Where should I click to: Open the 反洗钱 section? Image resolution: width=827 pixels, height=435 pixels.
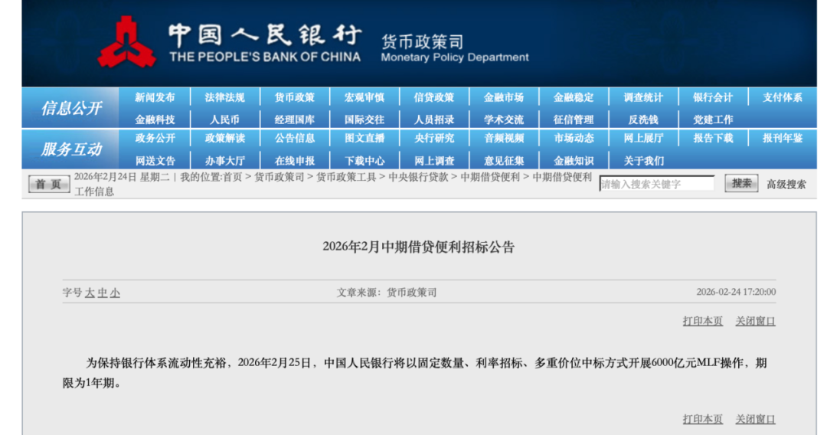click(643, 119)
